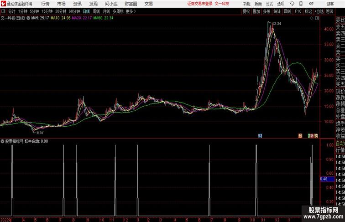Click the 自动 label in the side panel
Image resolution: width=345 pixels, height=222 pixels.
(x=340, y=144)
